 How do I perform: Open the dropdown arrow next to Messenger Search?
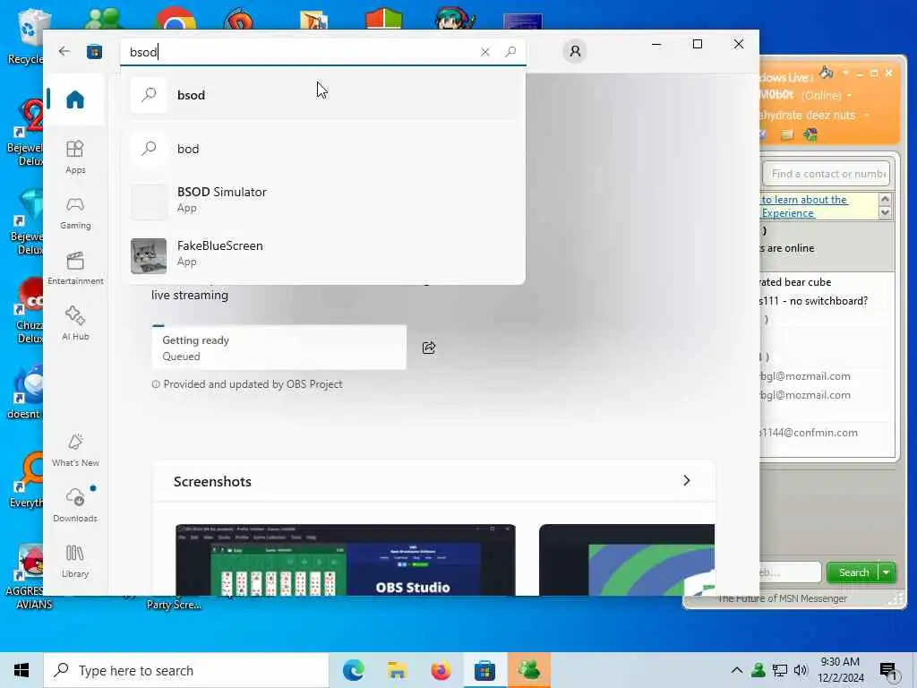click(x=887, y=572)
